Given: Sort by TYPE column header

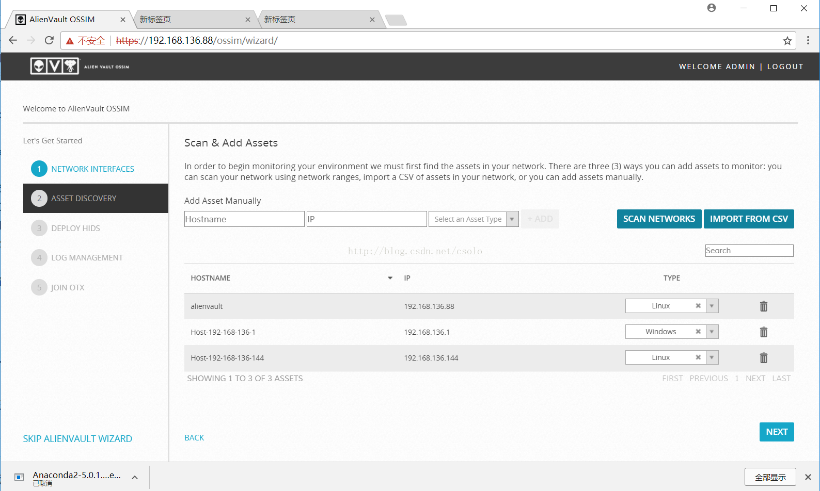Looking at the screenshot, I should pos(671,278).
